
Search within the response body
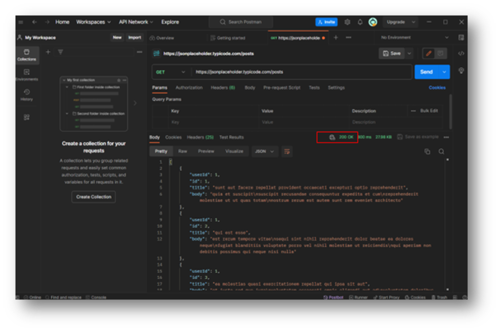click(441, 152)
